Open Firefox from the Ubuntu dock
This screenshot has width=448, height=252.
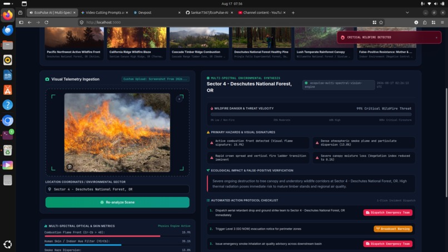(8, 15)
